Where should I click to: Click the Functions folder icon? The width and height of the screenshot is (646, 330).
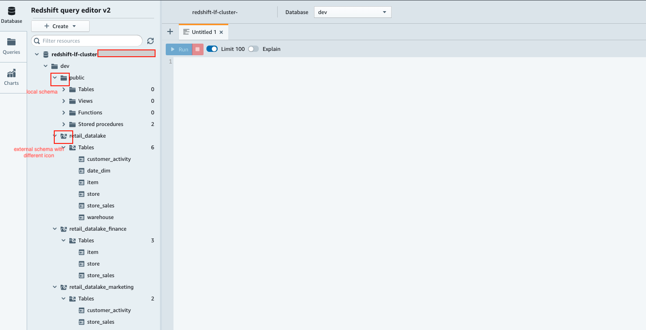point(72,112)
